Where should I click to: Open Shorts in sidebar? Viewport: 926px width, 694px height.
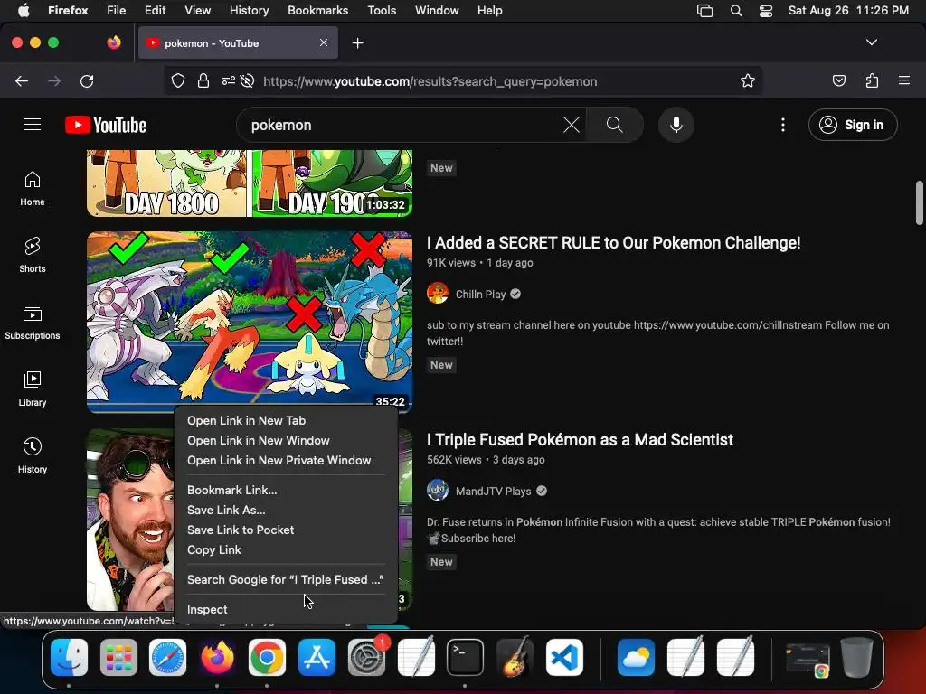33,255
